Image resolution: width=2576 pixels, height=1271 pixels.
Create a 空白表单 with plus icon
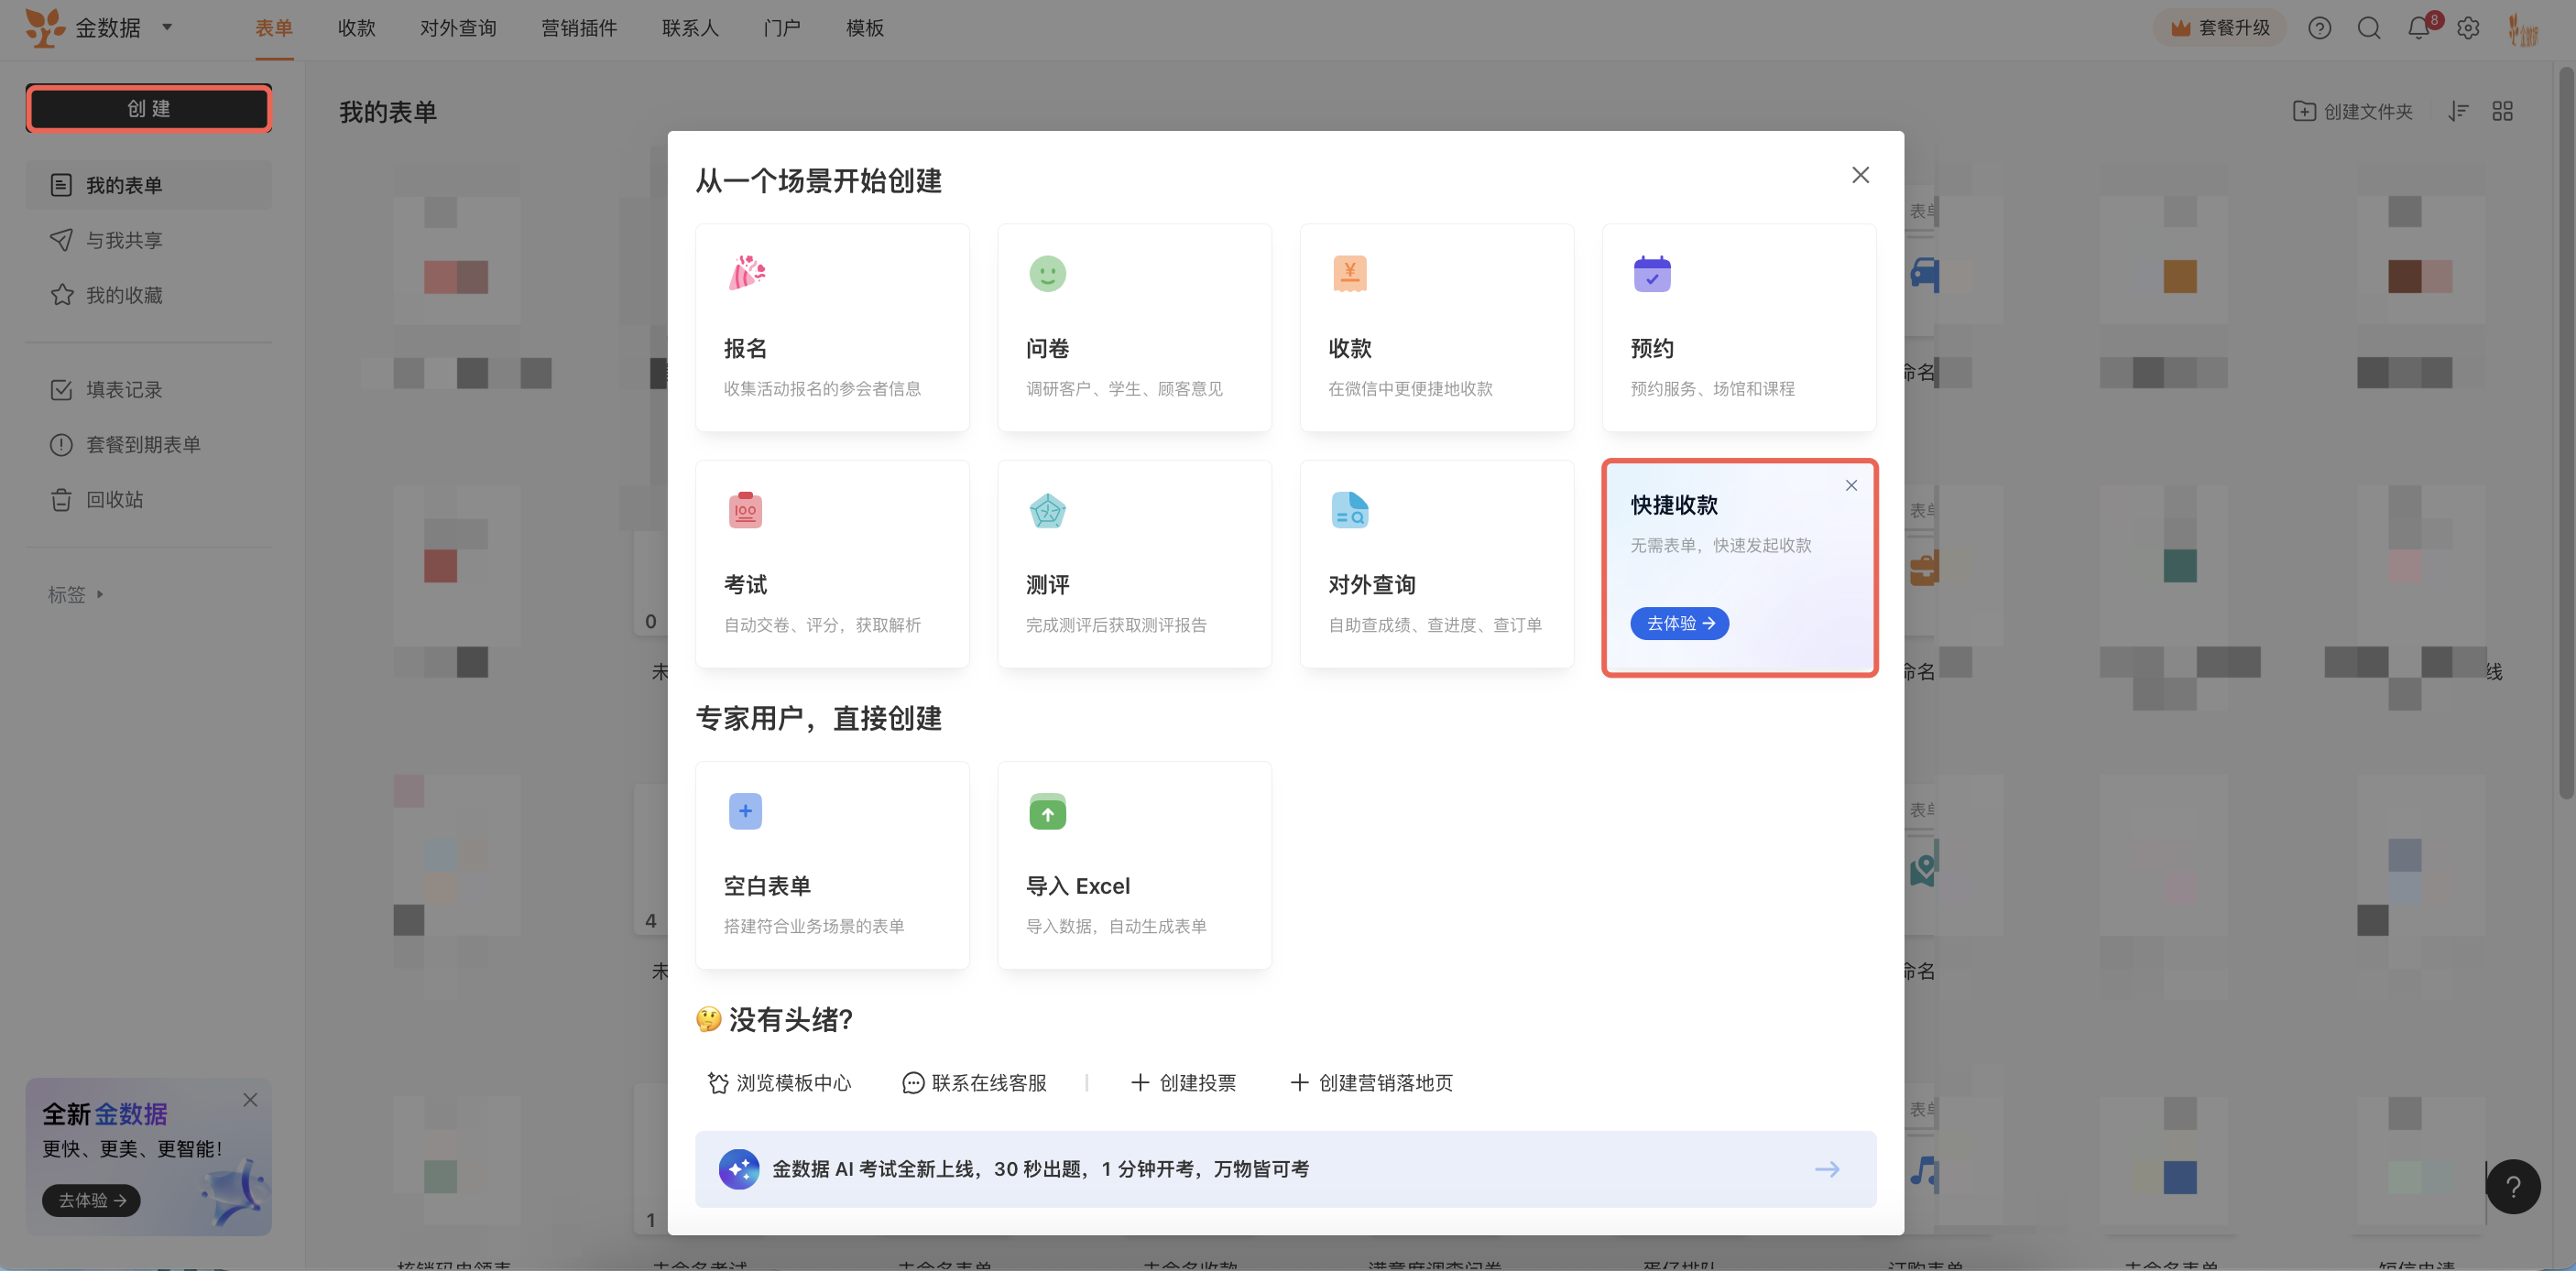(832, 865)
